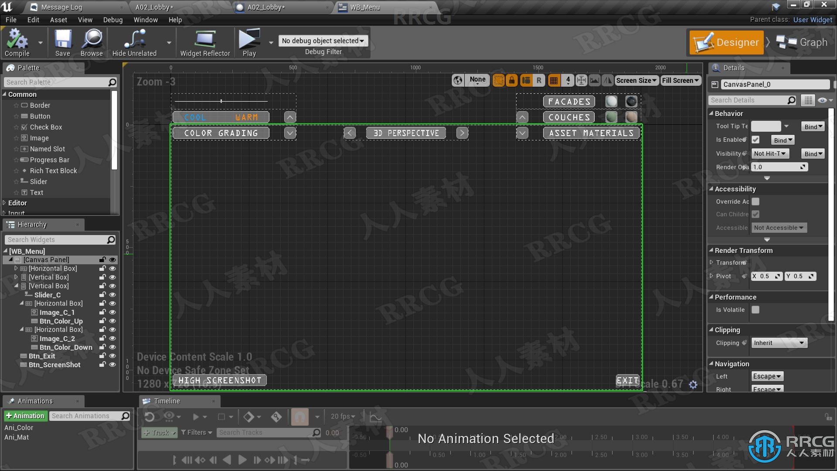This screenshot has height=471, width=837.
Task: Open the Clipping Inherit dropdown
Action: 779,343
